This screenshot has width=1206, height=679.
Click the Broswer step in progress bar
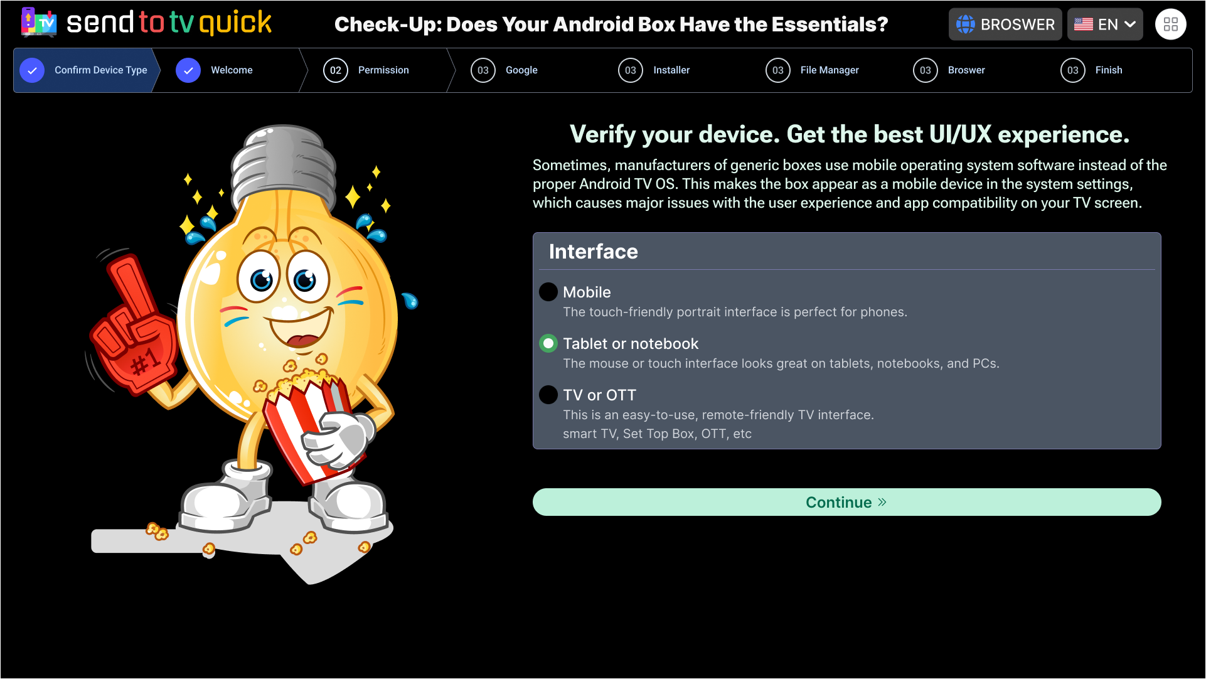click(966, 70)
